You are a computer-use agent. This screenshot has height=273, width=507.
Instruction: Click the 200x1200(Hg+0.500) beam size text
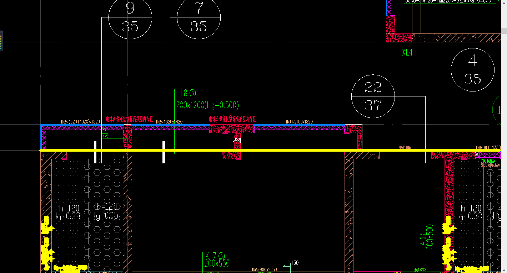(207, 105)
